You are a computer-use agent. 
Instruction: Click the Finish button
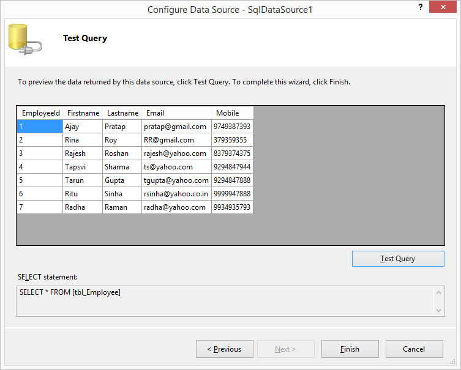click(350, 349)
